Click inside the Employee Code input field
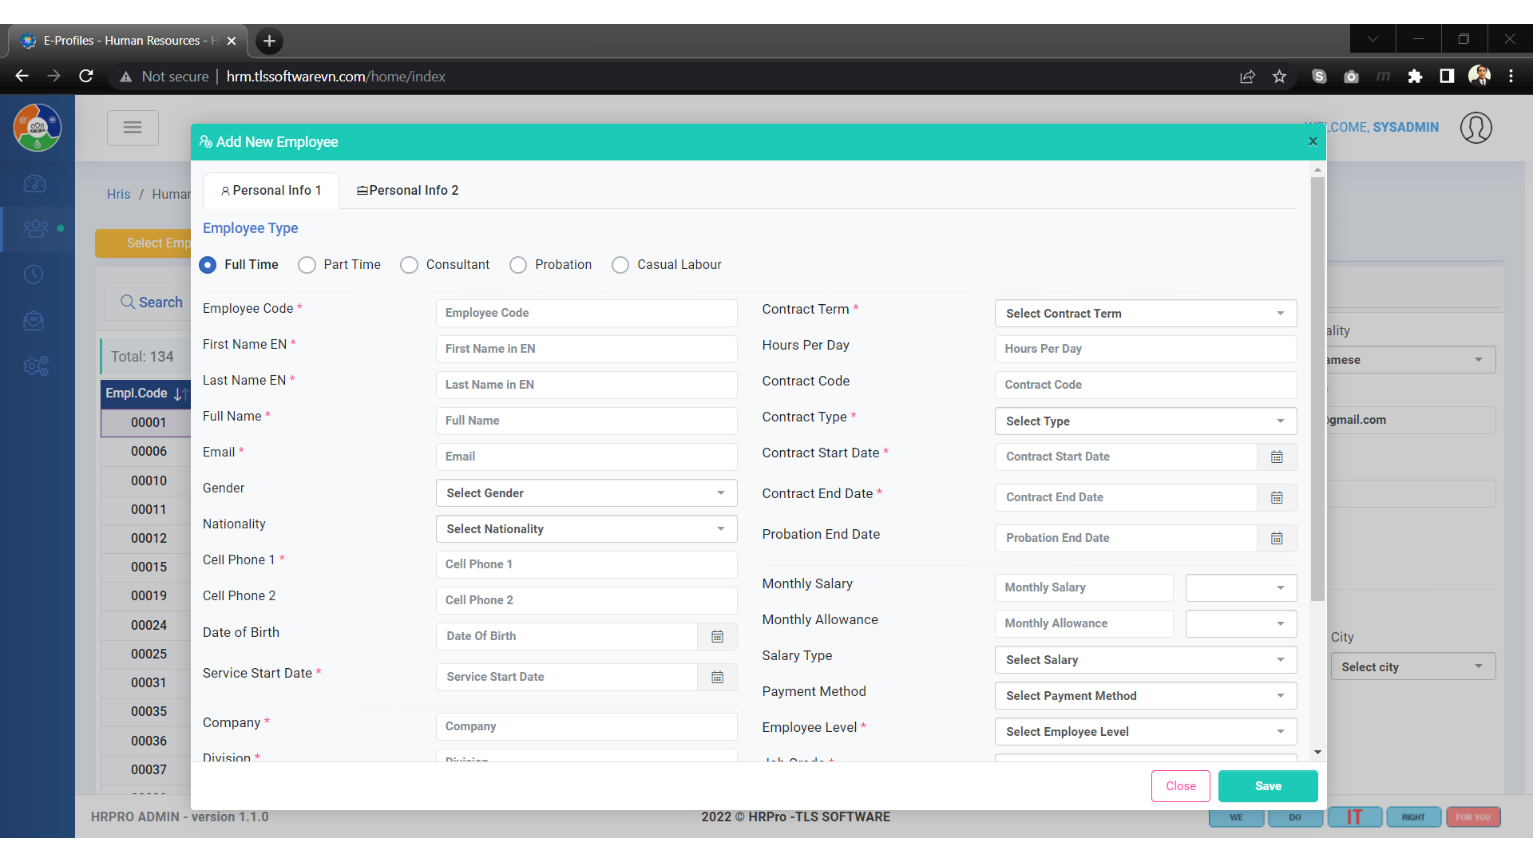The image size is (1533, 862). coord(585,313)
